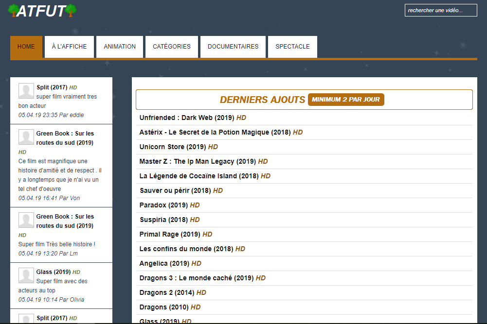Click the timestamp '05.04.19 16:41 Par Von'
The image size is (487, 324).
tap(49, 198)
